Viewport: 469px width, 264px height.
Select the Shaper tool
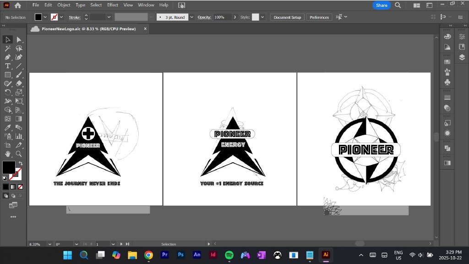8,83
